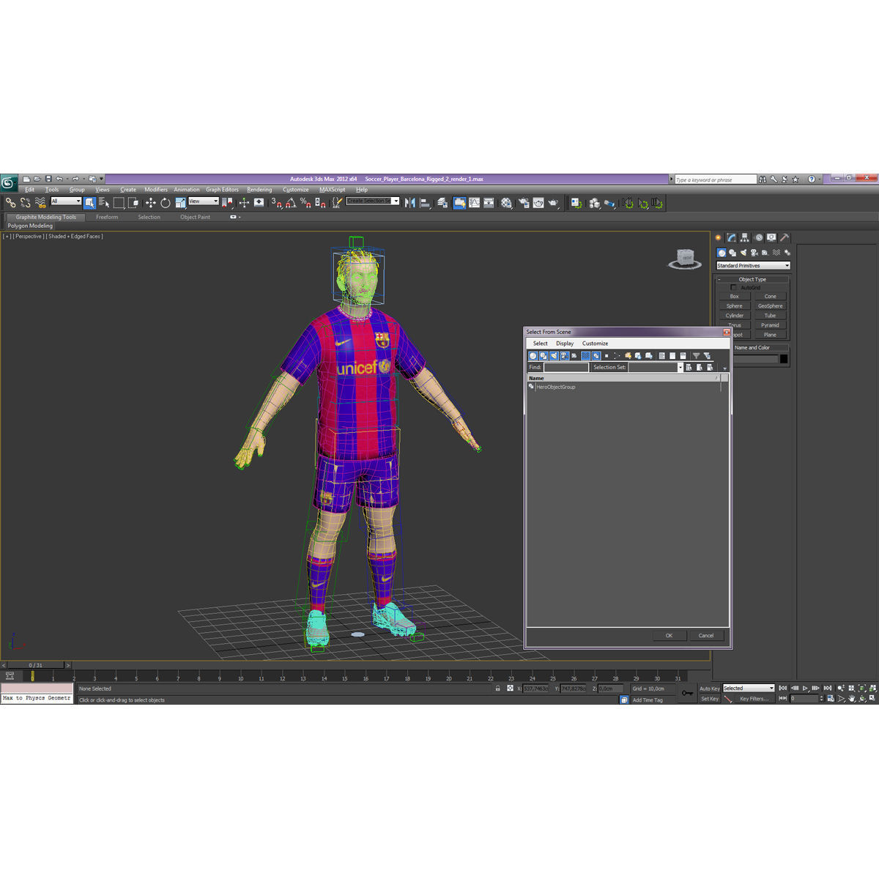Open the Utilities hammer panel tab
Viewport: 879px width, 879px height.
point(784,237)
